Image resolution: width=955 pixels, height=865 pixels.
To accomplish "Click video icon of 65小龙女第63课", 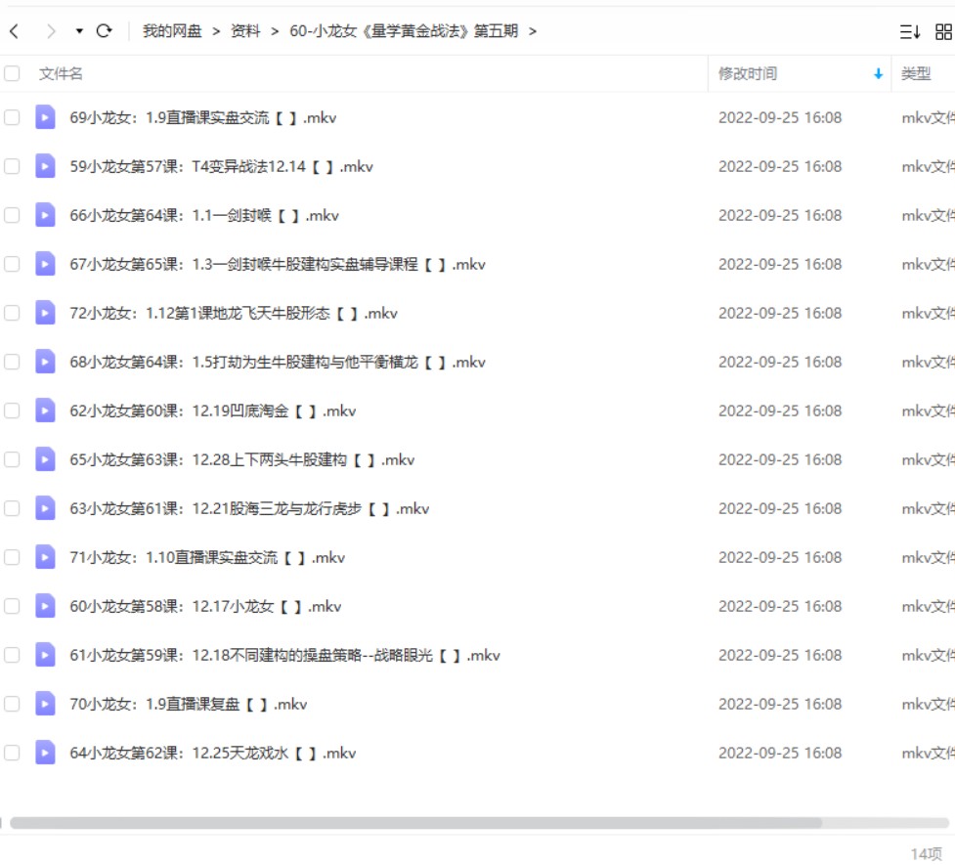I will coord(45,458).
